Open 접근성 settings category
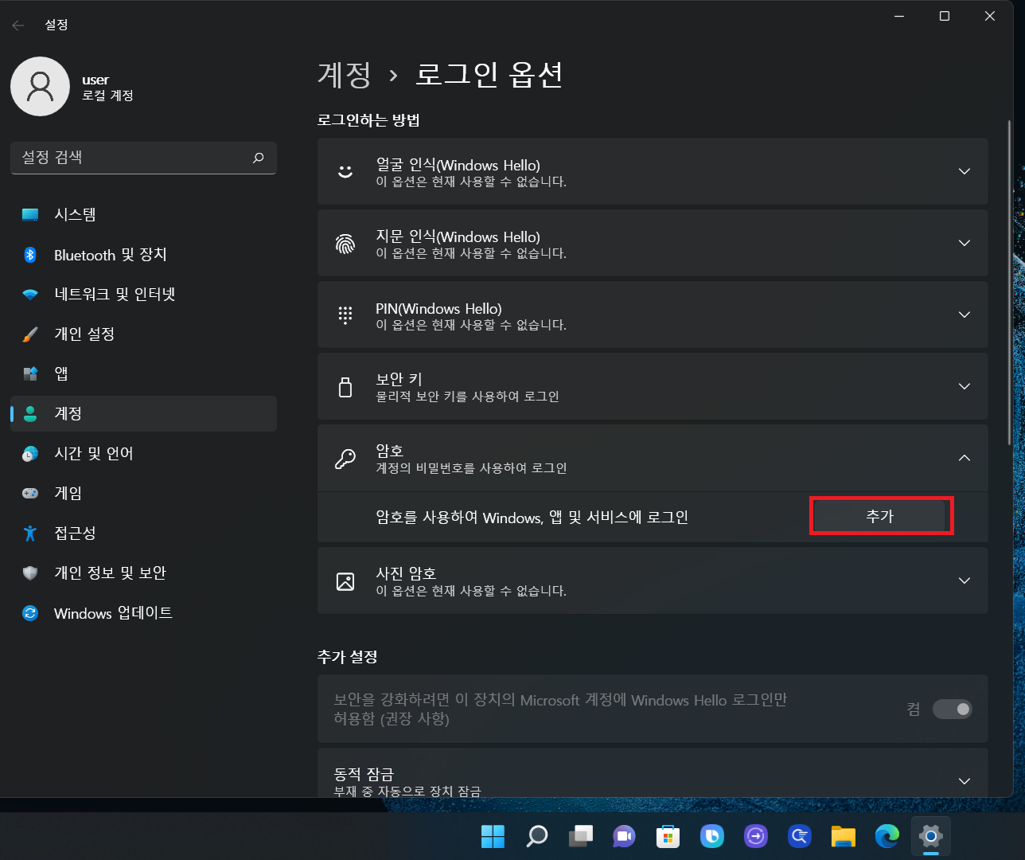Image resolution: width=1025 pixels, height=860 pixels. [x=143, y=534]
